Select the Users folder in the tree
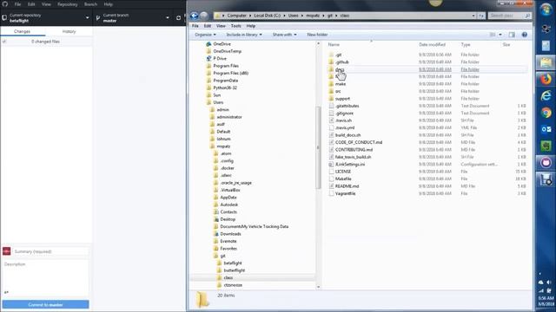556x312 pixels. point(218,102)
